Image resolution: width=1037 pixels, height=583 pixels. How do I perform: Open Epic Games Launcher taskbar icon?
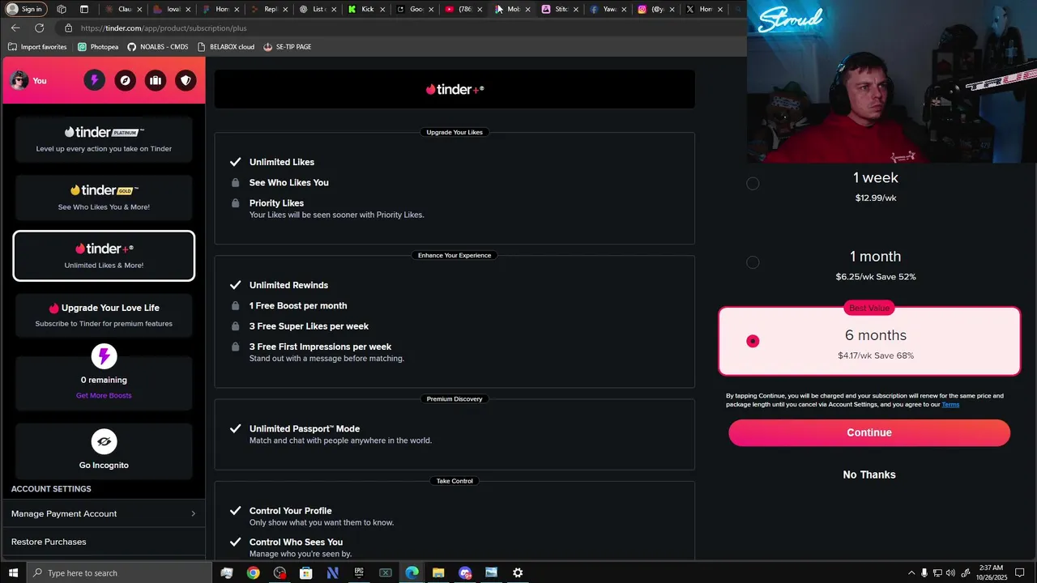359,572
